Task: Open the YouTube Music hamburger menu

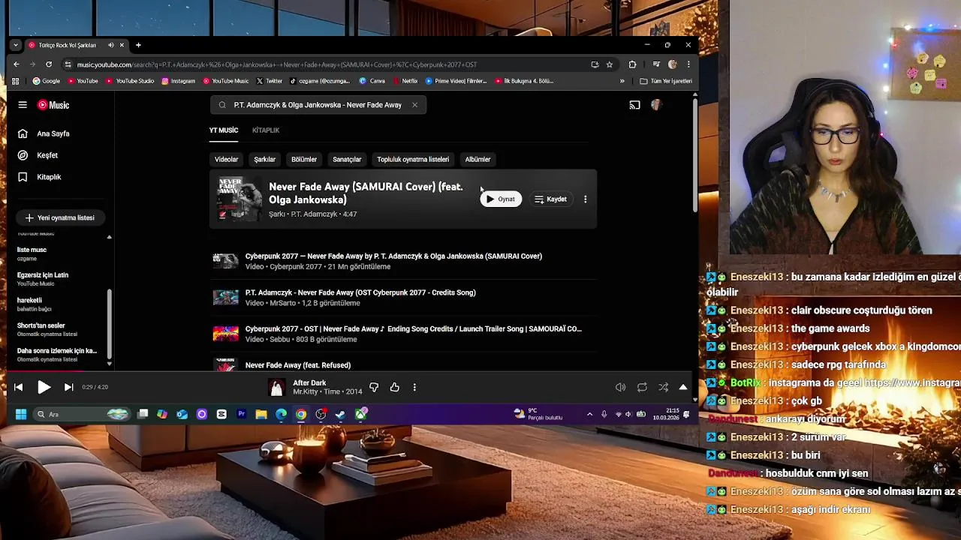Action: coord(23,105)
